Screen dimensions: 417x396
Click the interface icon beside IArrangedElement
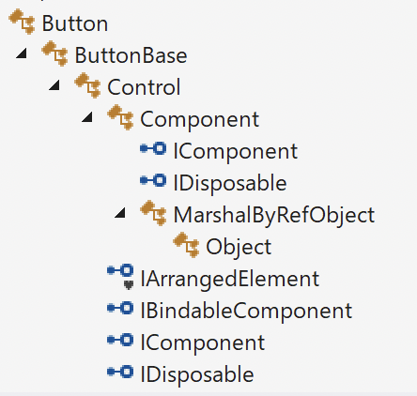[x=120, y=277]
